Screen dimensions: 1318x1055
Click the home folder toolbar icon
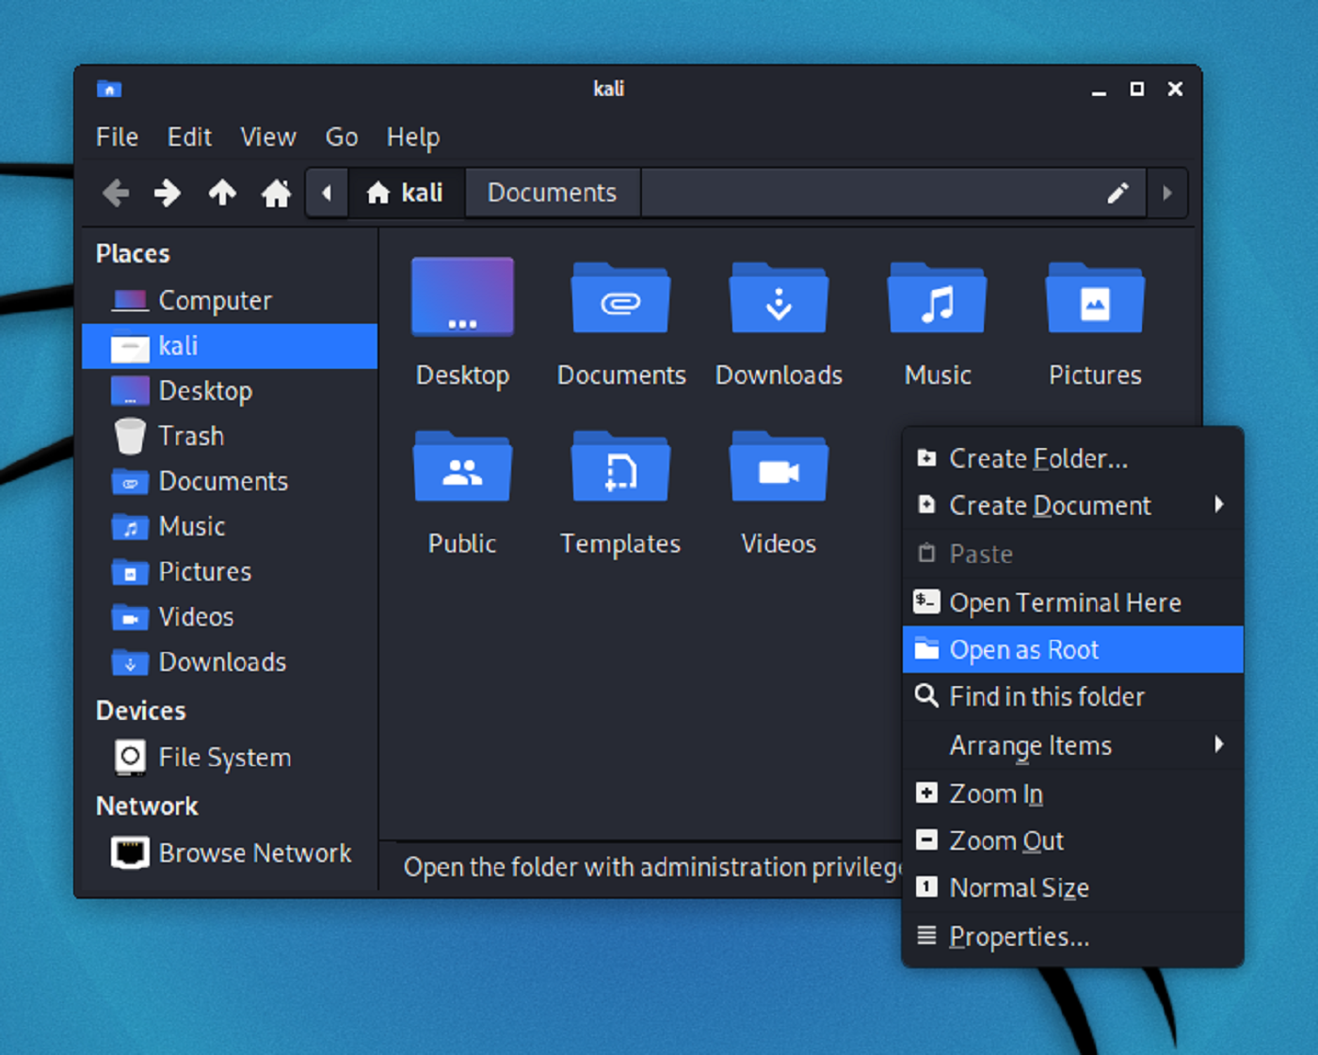pyautogui.click(x=276, y=193)
